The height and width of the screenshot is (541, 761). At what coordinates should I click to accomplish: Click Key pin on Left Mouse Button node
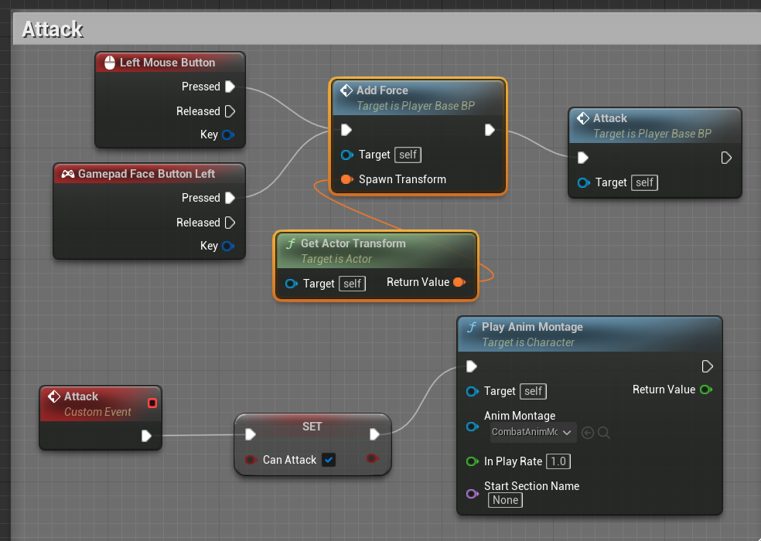pos(227,135)
